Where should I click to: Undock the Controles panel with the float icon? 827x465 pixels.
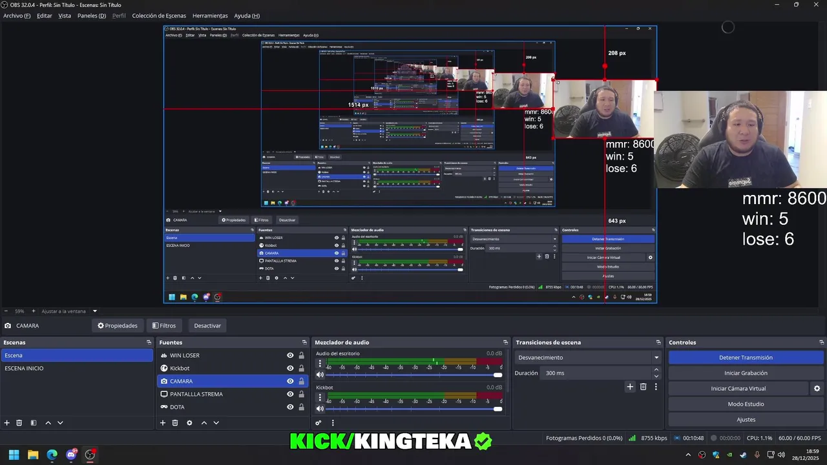[x=822, y=342]
